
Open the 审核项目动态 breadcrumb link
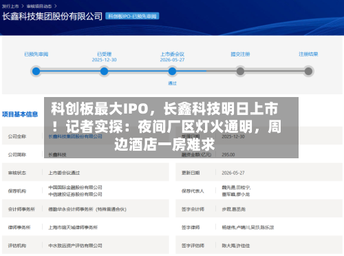pyautogui.click(x=39, y=6)
